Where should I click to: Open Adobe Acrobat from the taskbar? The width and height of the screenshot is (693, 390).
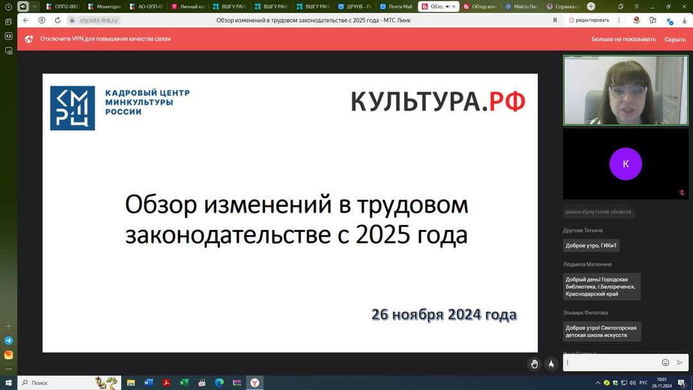pyautogui.click(x=166, y=383)
